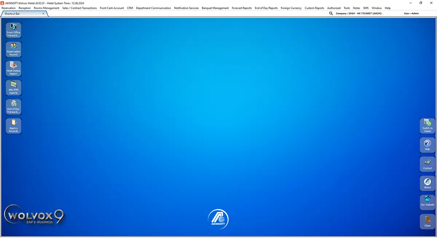This screenshot has width=437, height=238.
Task: Open the Reservation menu
Action: 9,8
